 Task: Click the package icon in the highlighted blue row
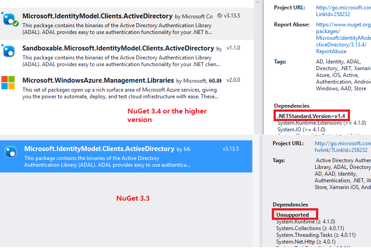[x=10, y=151]
